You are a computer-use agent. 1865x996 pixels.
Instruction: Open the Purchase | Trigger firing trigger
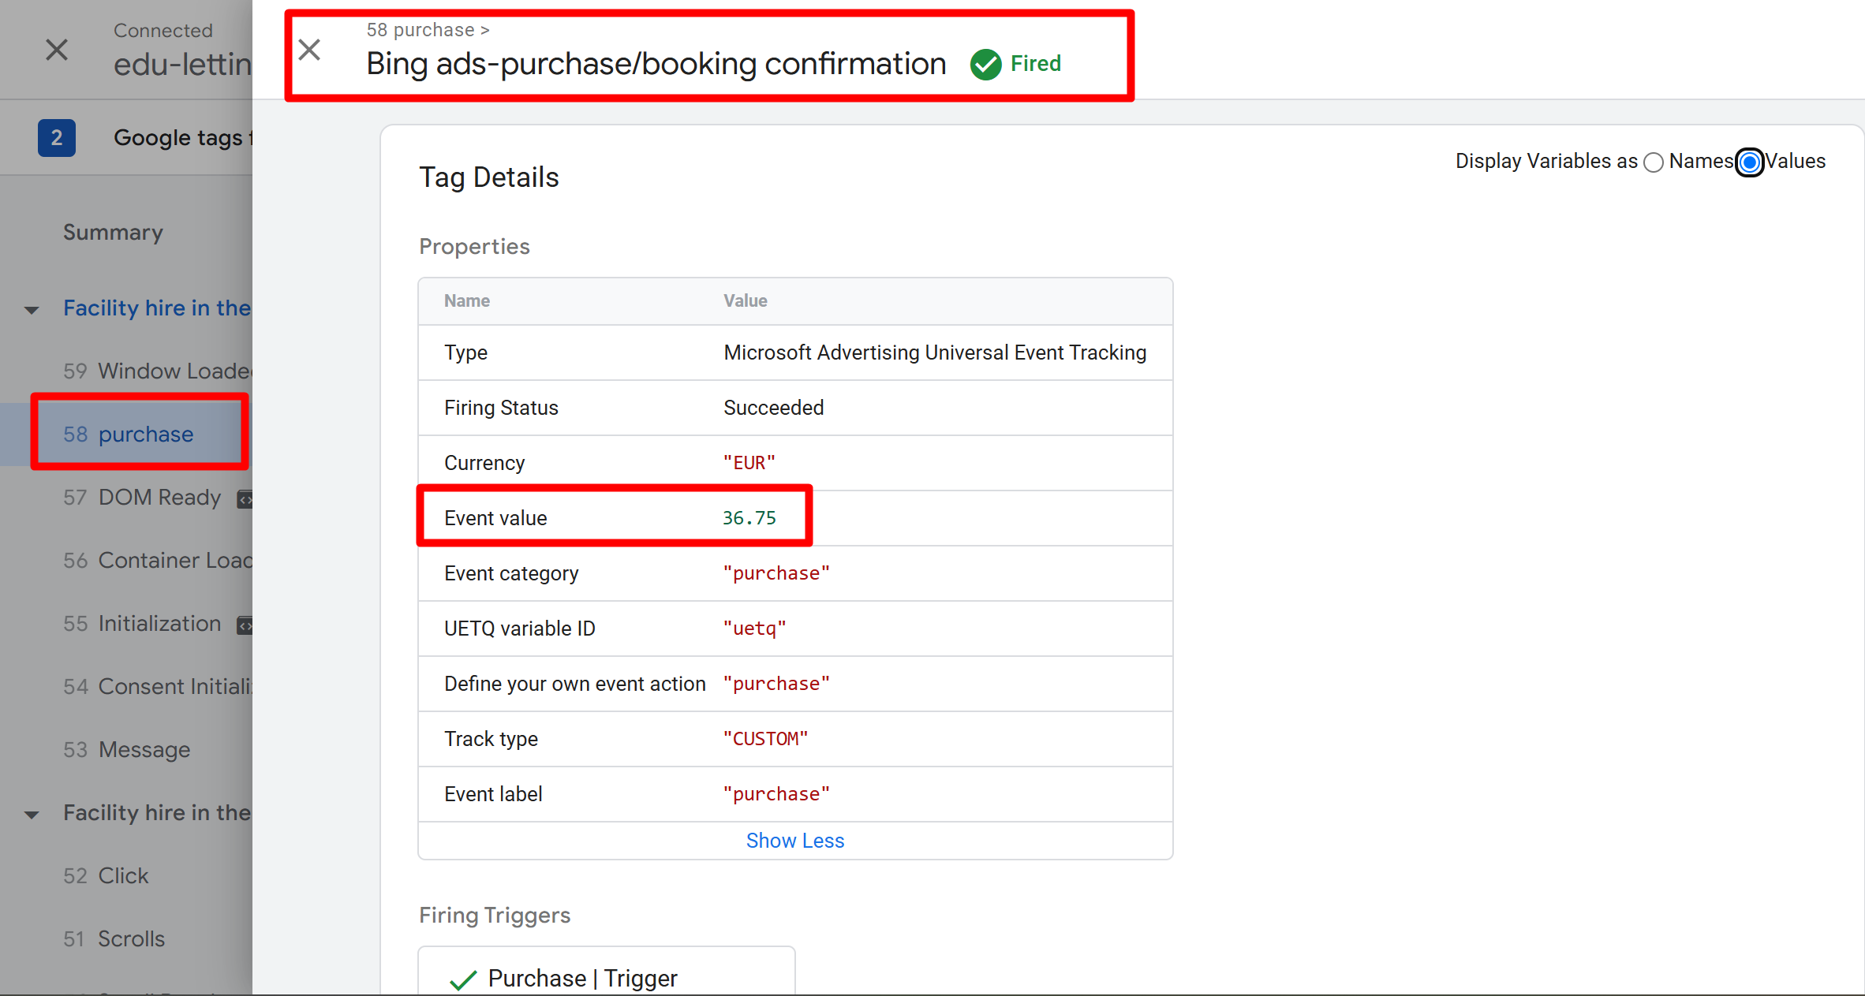(582, 978)
